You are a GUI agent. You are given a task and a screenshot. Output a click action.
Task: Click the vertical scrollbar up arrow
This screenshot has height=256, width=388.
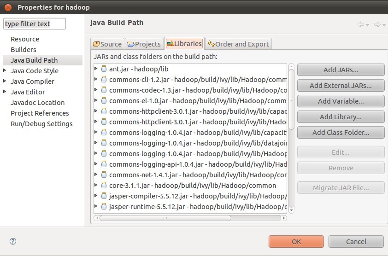291,66
